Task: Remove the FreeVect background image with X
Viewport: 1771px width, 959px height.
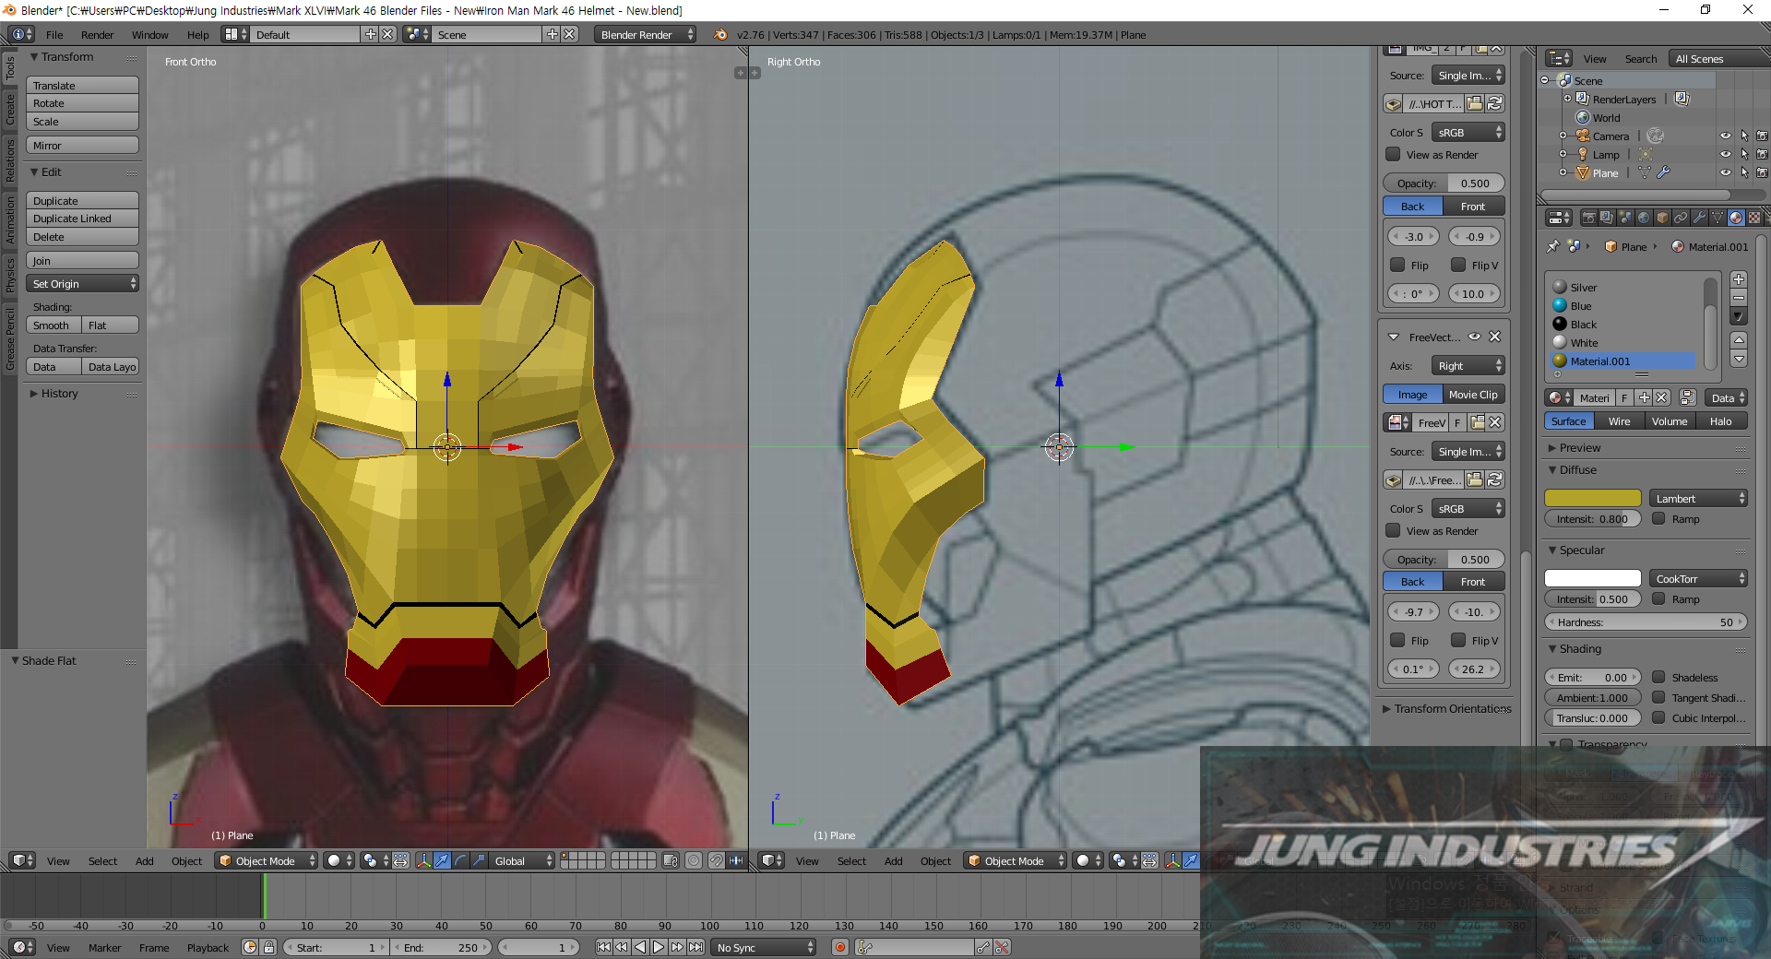Action: (x=1494, y=337)
